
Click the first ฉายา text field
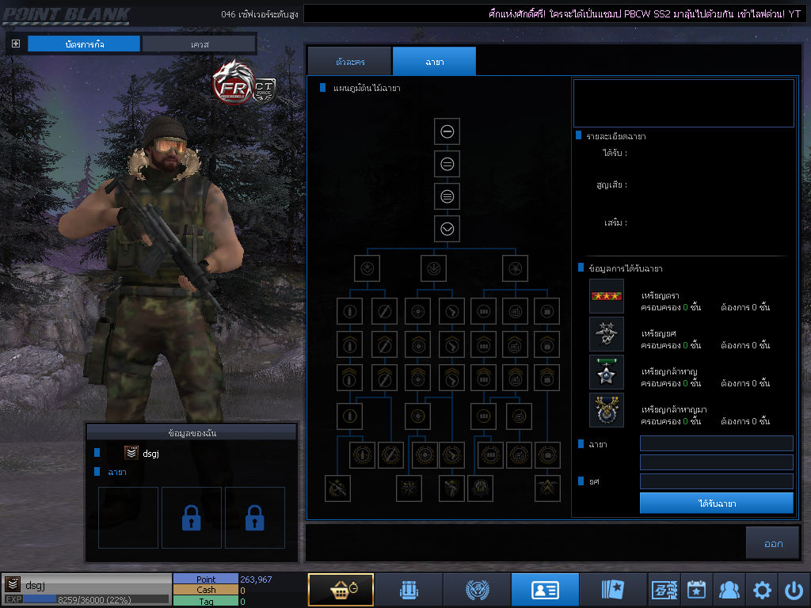click(x=716, y=443)
